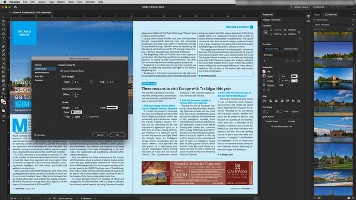Open the Essentials workspace dropdown

[320, 7]
